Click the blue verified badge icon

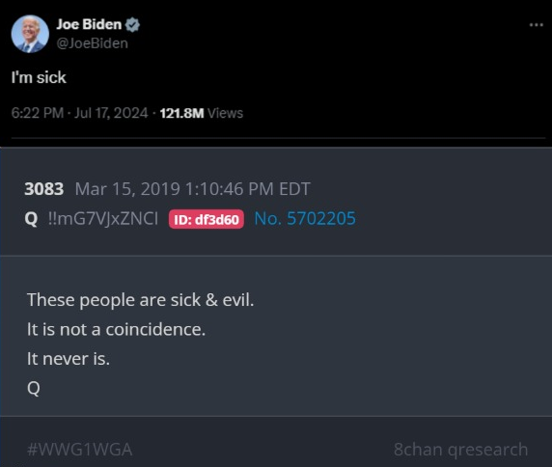pos(133,25)
